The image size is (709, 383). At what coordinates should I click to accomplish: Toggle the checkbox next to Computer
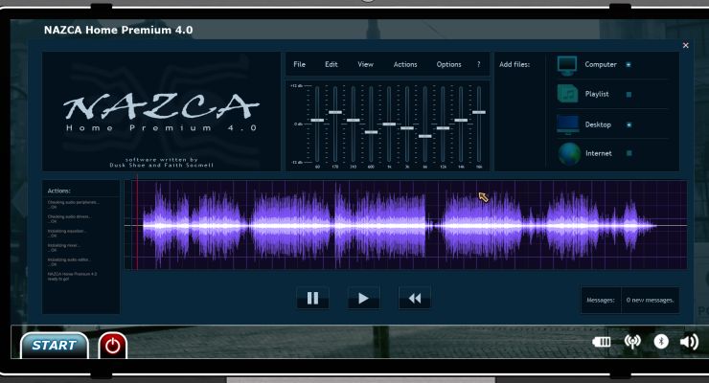pos(629,64)
